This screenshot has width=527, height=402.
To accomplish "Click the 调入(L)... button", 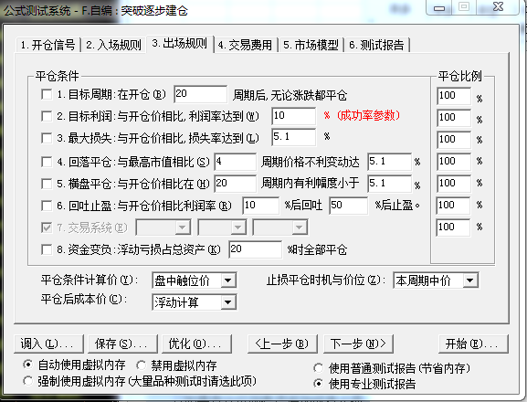I will [x=48, y=344].
